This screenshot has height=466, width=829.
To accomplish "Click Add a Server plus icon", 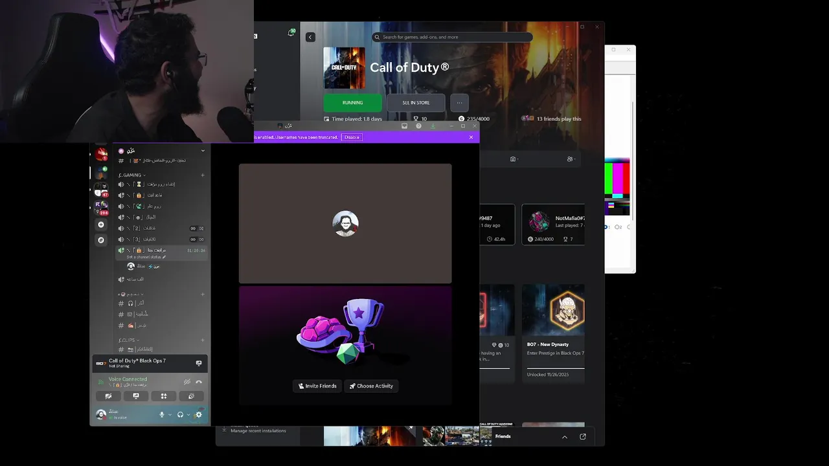I will tap(100, 225).
